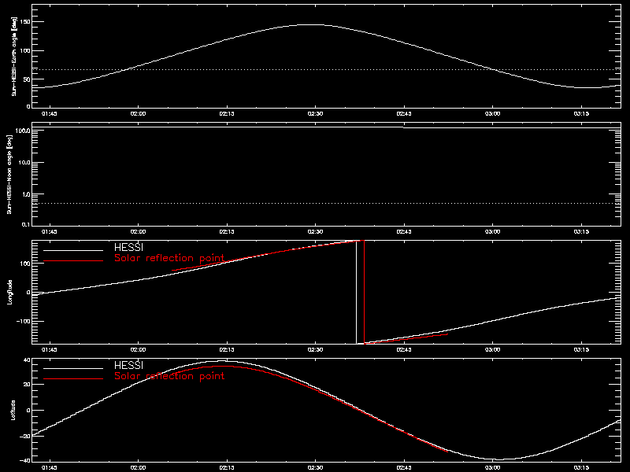Click the 'Latitude' y-axis label

point(13,410)
